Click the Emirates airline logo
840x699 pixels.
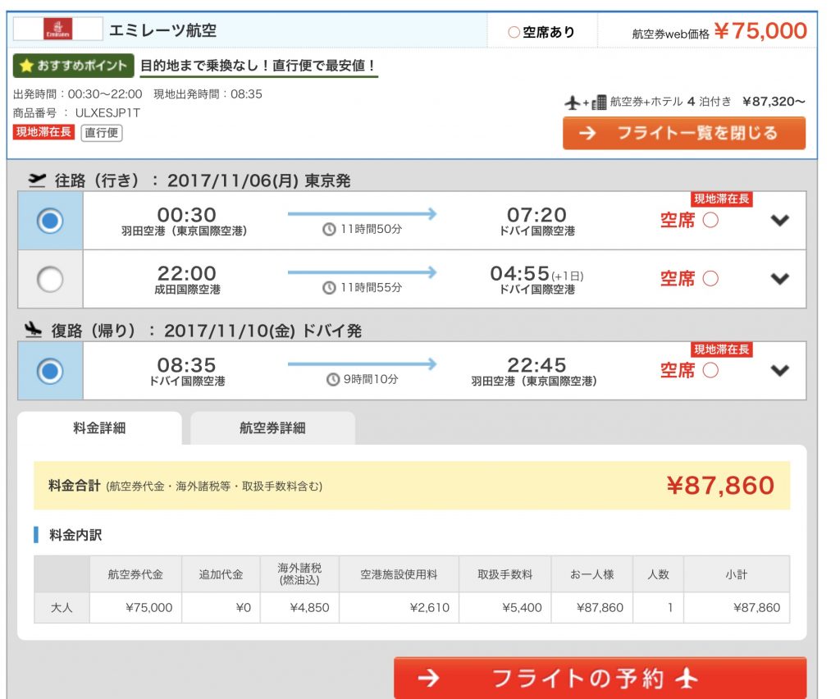coord(58,29)
